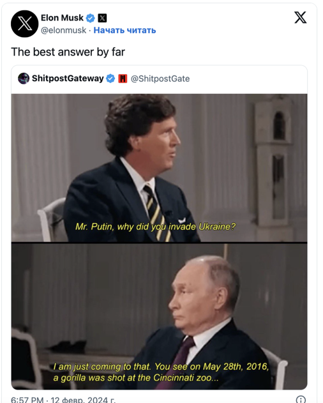
Task: Open the X logo in the top-right corner
Action: (301, 17)
